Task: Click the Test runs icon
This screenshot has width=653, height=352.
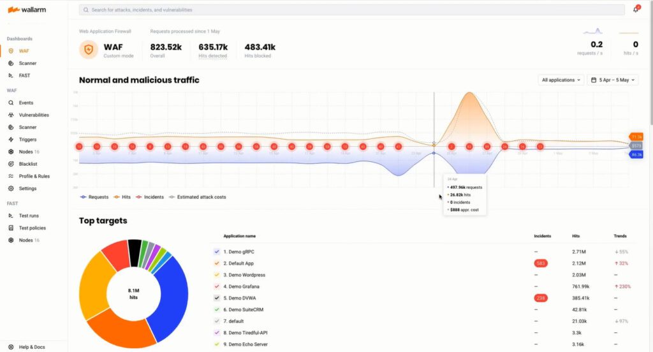Action: pyautogui.click(x=11, y=216)
